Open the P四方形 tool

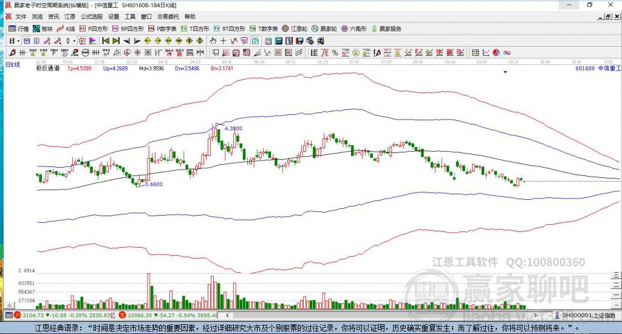(x=94, y=29)
